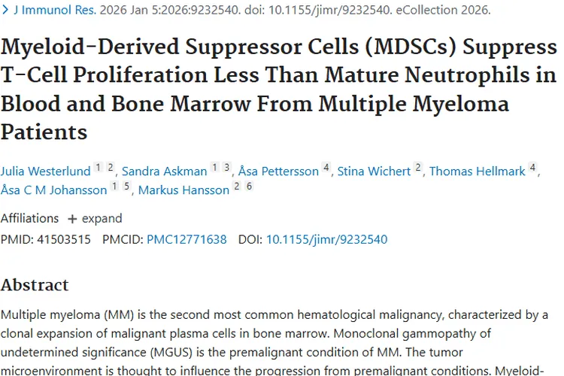The image size is (564, 376).
Task: Open the PMC12771638 full-text link
Action: (x=186, y=240)
